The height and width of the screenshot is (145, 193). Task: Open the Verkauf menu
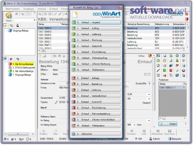click(x=42, y=9)
